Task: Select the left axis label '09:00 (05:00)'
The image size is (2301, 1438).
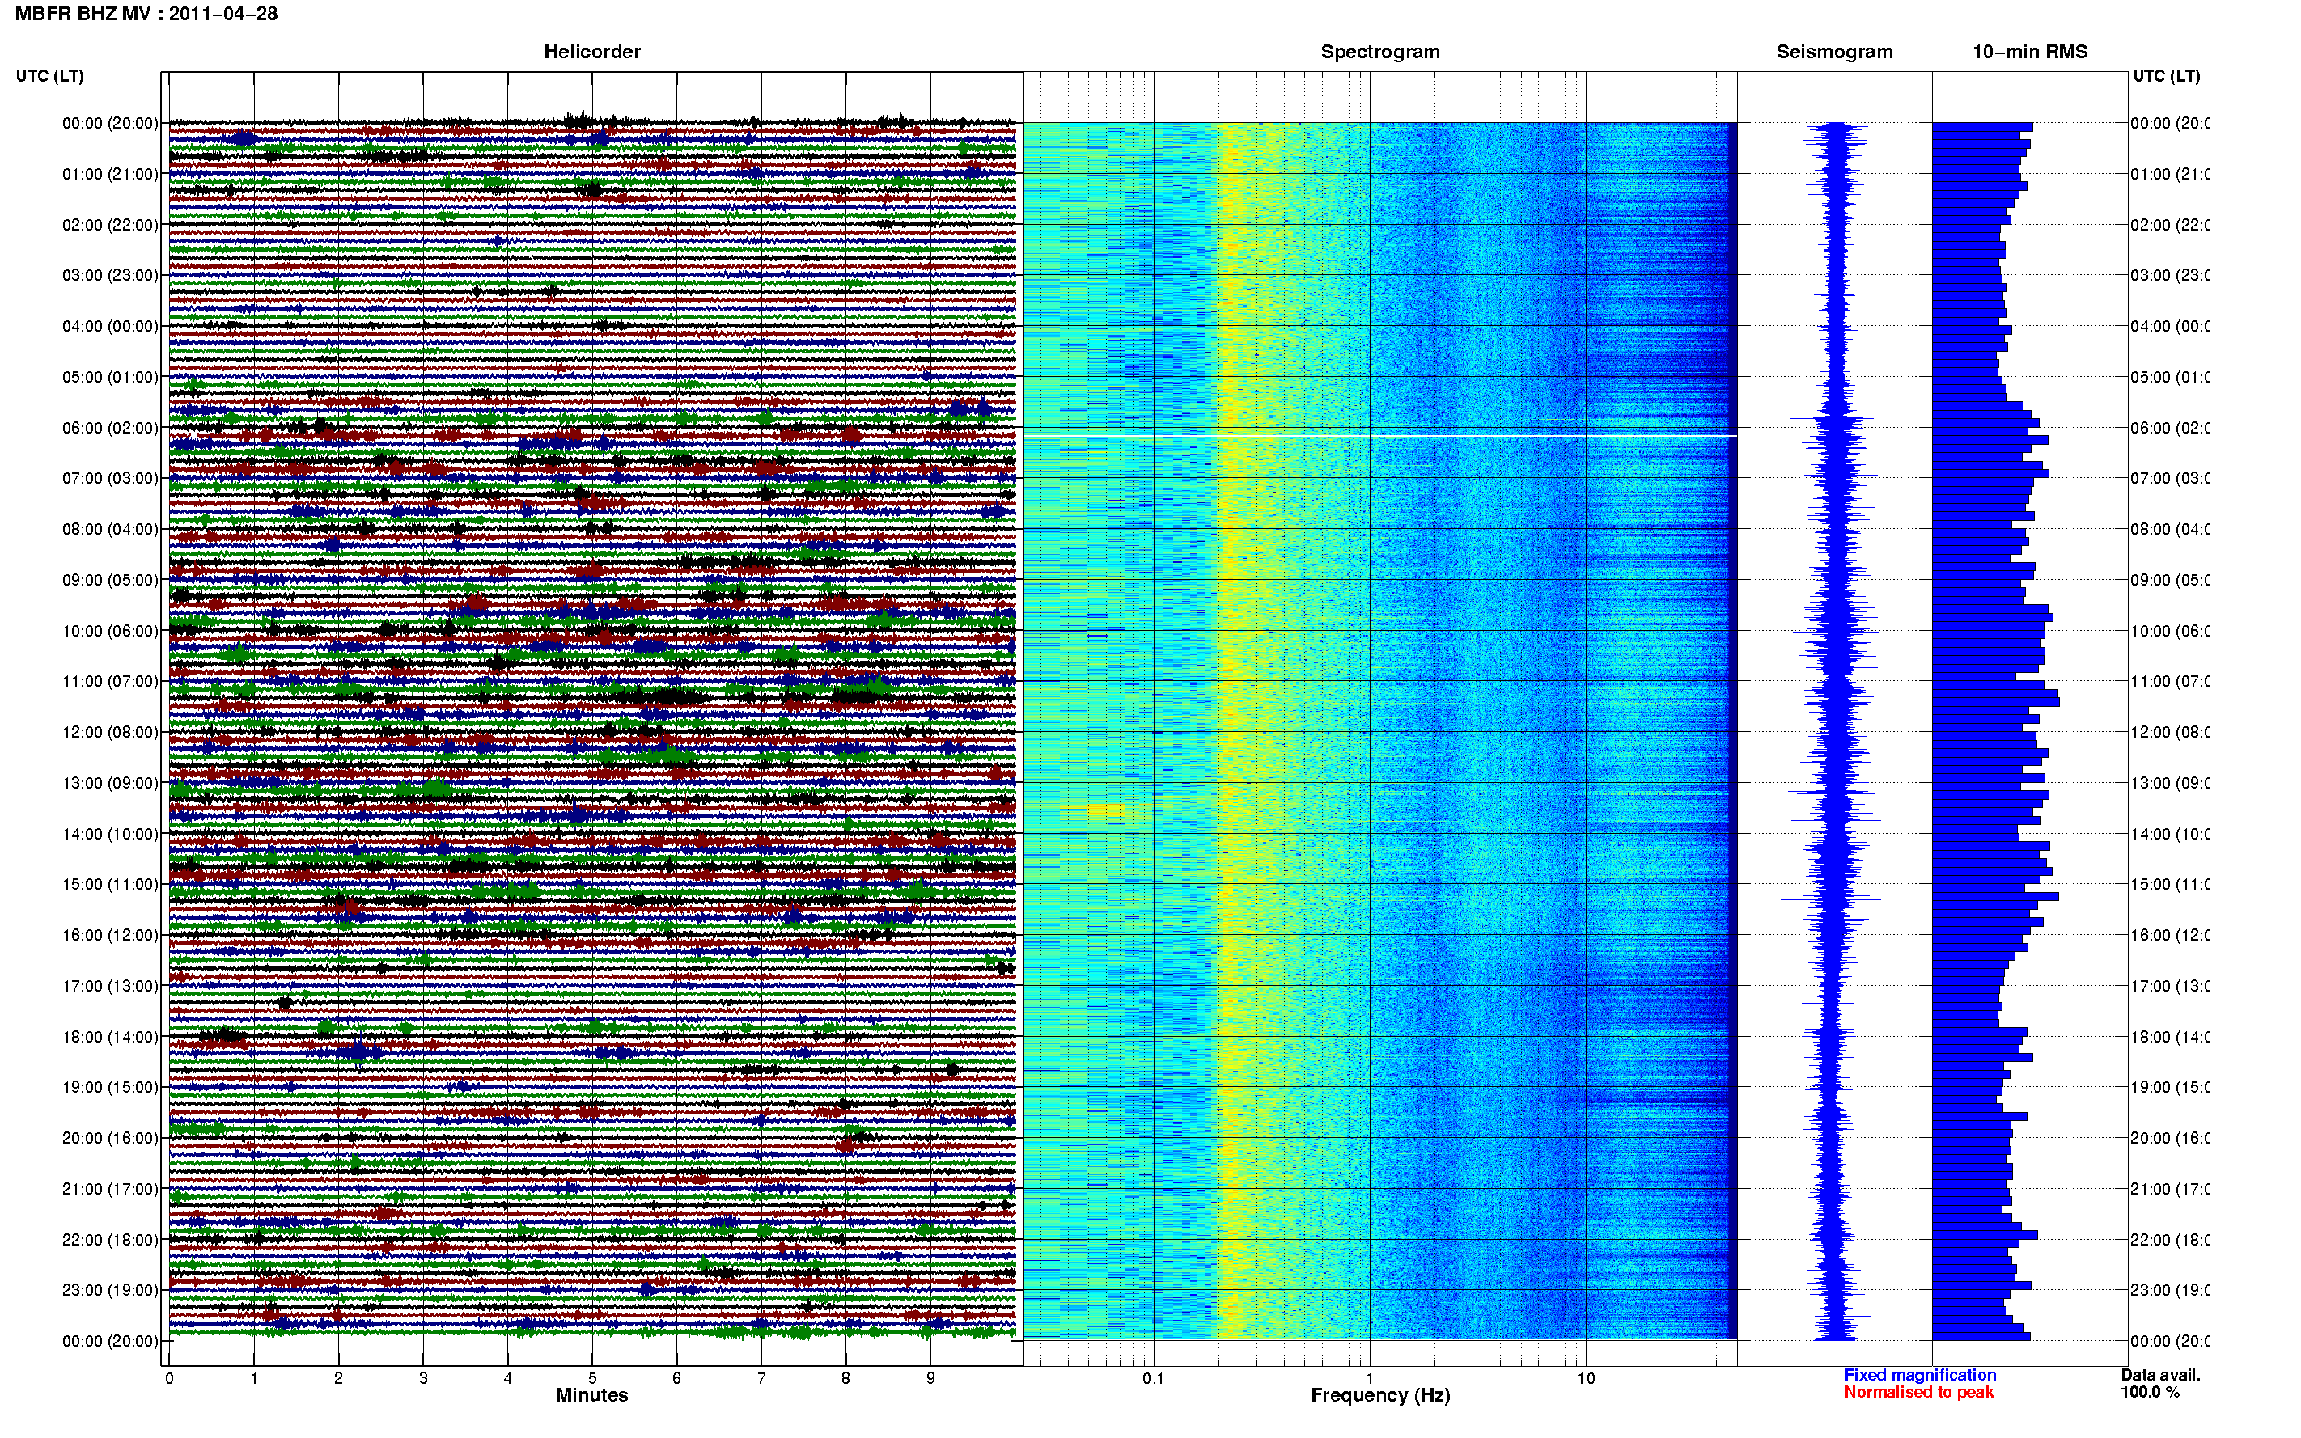Action: click(110, 579)
